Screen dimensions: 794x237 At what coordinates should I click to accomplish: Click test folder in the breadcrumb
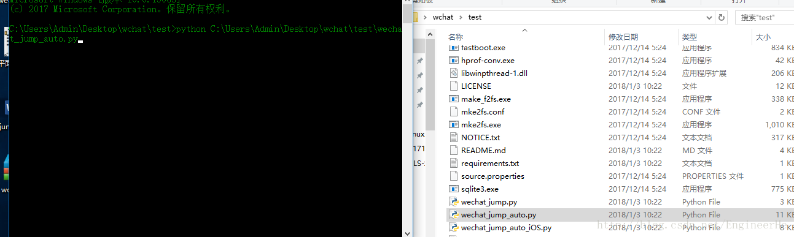[x=475, y=17]
